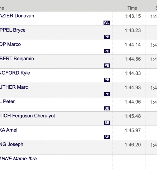This screenshot has width=157, height=169.
Task: Open Ferguson Cheruiyot's profile link
Action: click(x=27, y=116)
